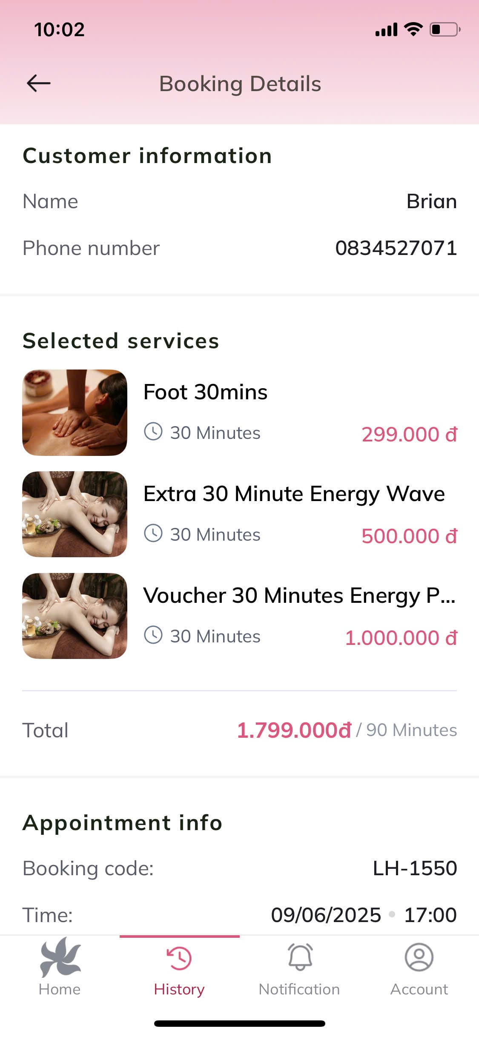The width and height of the screenshot is (479, 1037).
Task: Tap the Wi-Fi status icon
Action: [413, 29]
